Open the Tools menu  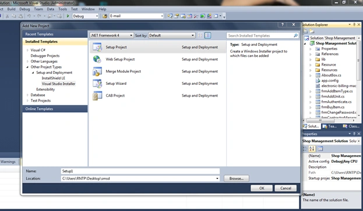click(62, 9)
